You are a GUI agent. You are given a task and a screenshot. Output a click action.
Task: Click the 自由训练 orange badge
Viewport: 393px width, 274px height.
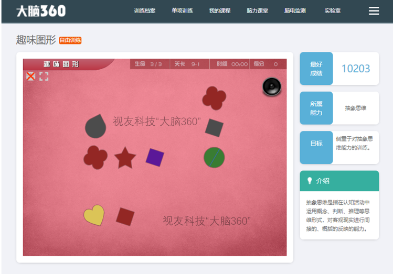pyautogui.click(x=70, y=40)
